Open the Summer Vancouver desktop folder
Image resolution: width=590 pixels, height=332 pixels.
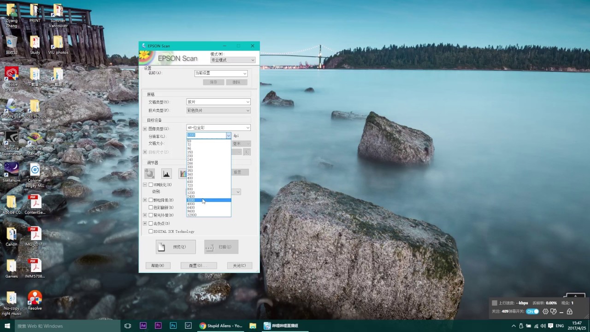coord(58,16)
